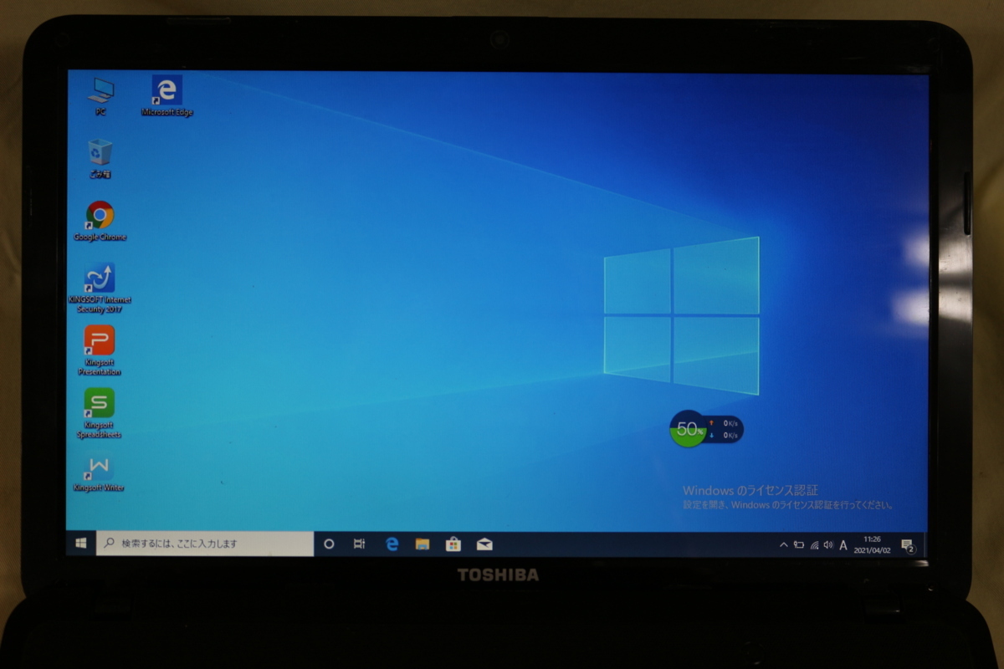Toggle the IME input mode A indicator
The width and height of the screenshot is (1004, 669).
[843, 545]
